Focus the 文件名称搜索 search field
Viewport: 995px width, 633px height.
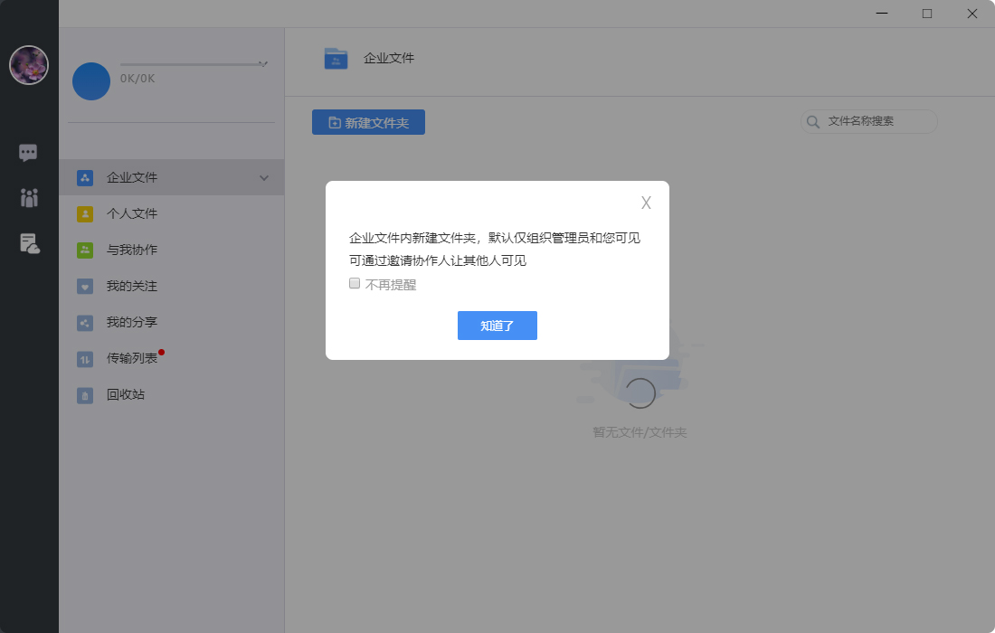pos(869,122)
